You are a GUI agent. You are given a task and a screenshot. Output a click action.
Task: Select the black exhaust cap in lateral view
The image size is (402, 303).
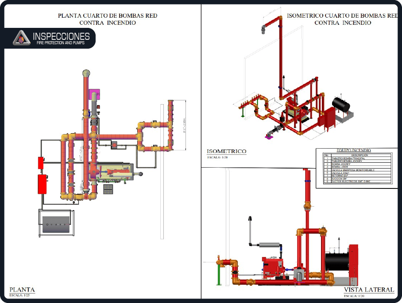(x=250, y=218)
